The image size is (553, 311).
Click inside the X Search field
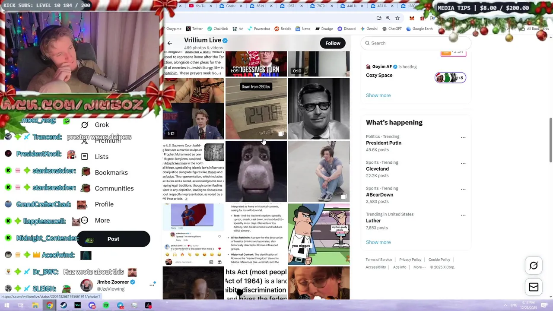click(416, 43)
